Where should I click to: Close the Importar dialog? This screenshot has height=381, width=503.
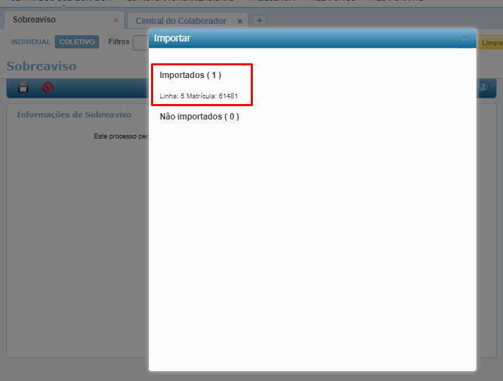[x=465, y=38]
